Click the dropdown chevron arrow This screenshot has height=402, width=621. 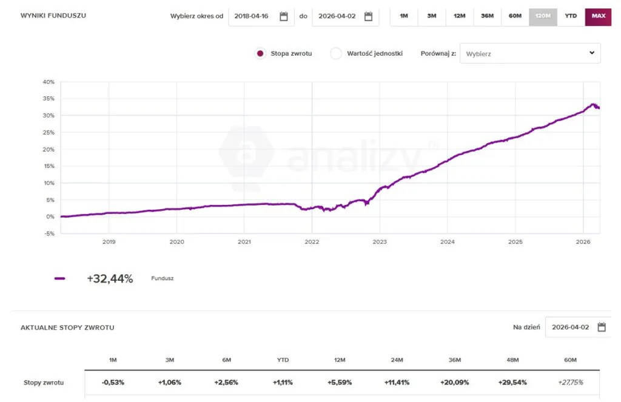pyautogui.click(x=592, y=53)
